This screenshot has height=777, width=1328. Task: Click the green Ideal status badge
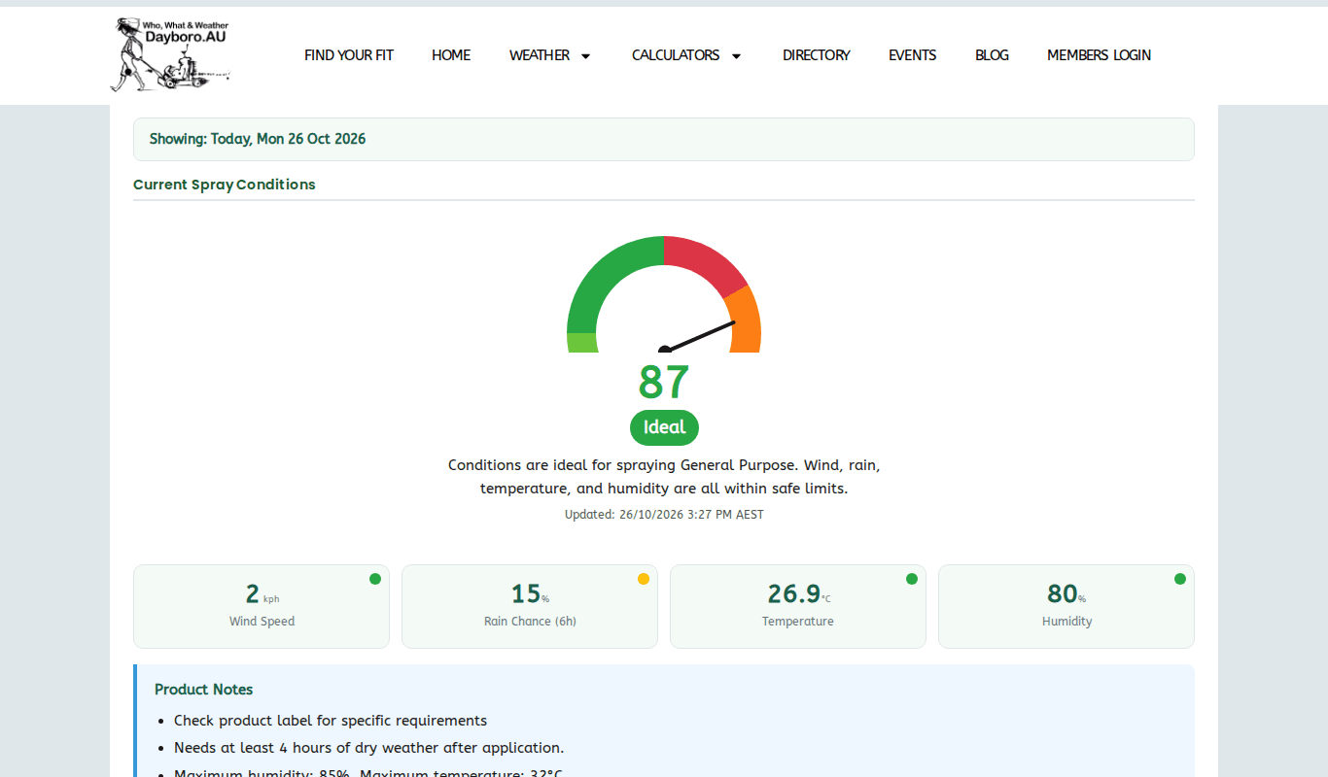coord(664,427)
